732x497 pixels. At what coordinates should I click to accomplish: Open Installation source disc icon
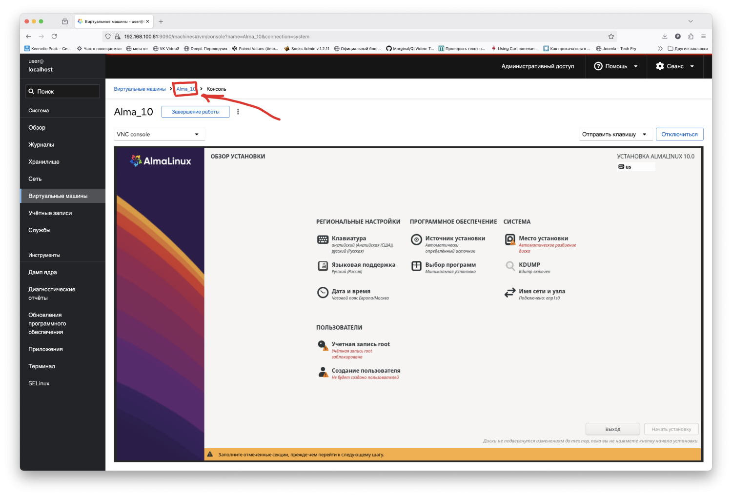click(x=416, y=239)
